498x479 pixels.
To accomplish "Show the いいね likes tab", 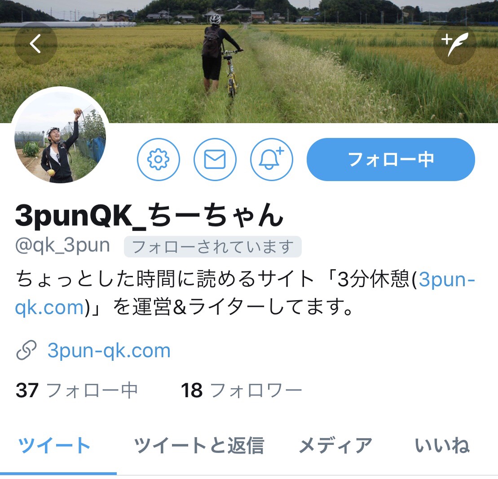I will (442, 445).
